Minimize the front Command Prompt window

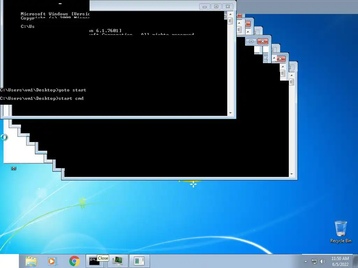tap(205, 7)
